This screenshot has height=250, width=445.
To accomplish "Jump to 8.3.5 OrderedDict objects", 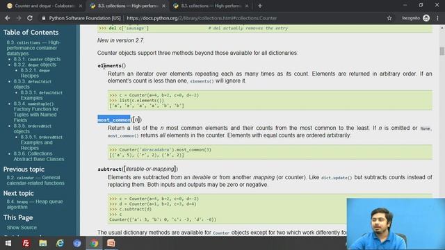I will [33, 128].
